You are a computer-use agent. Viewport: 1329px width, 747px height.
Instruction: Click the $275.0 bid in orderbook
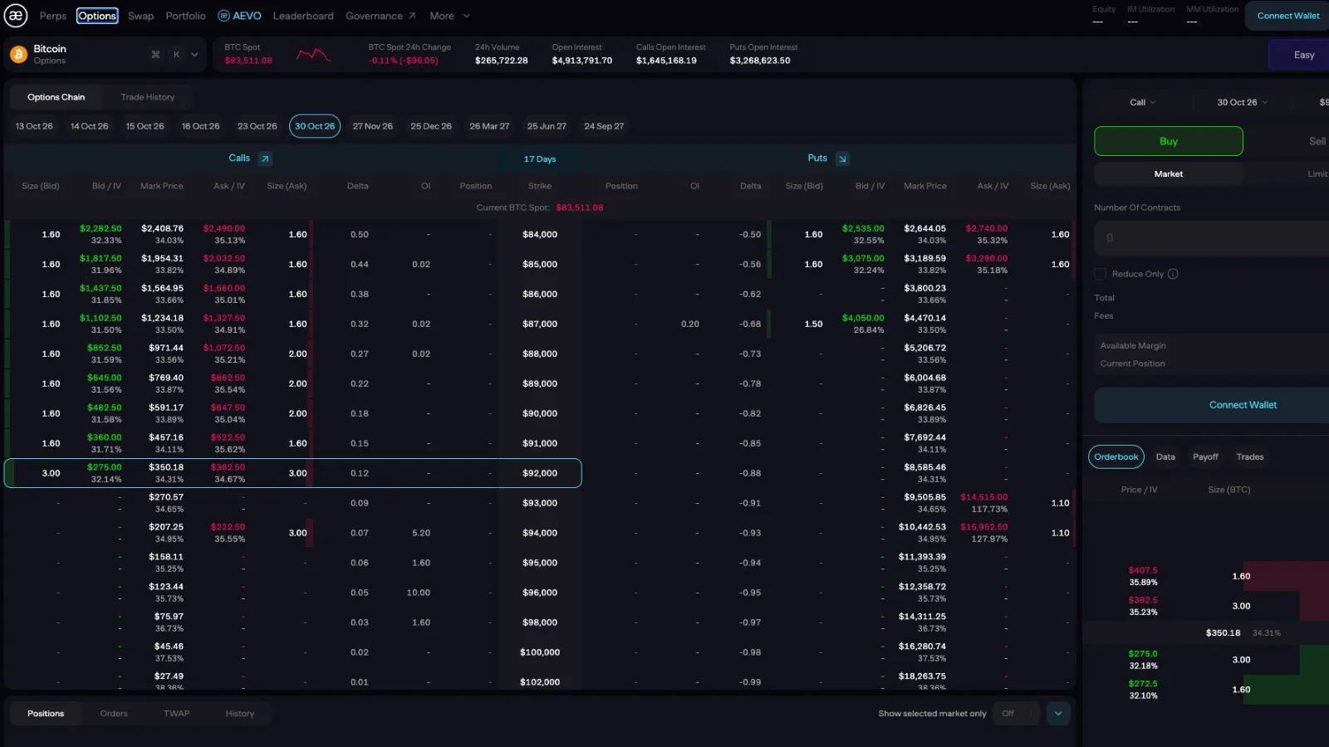(x=1143, y=654)
